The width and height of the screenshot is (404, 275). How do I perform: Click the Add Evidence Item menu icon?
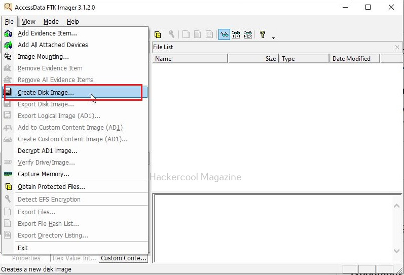tap(8, 33)
